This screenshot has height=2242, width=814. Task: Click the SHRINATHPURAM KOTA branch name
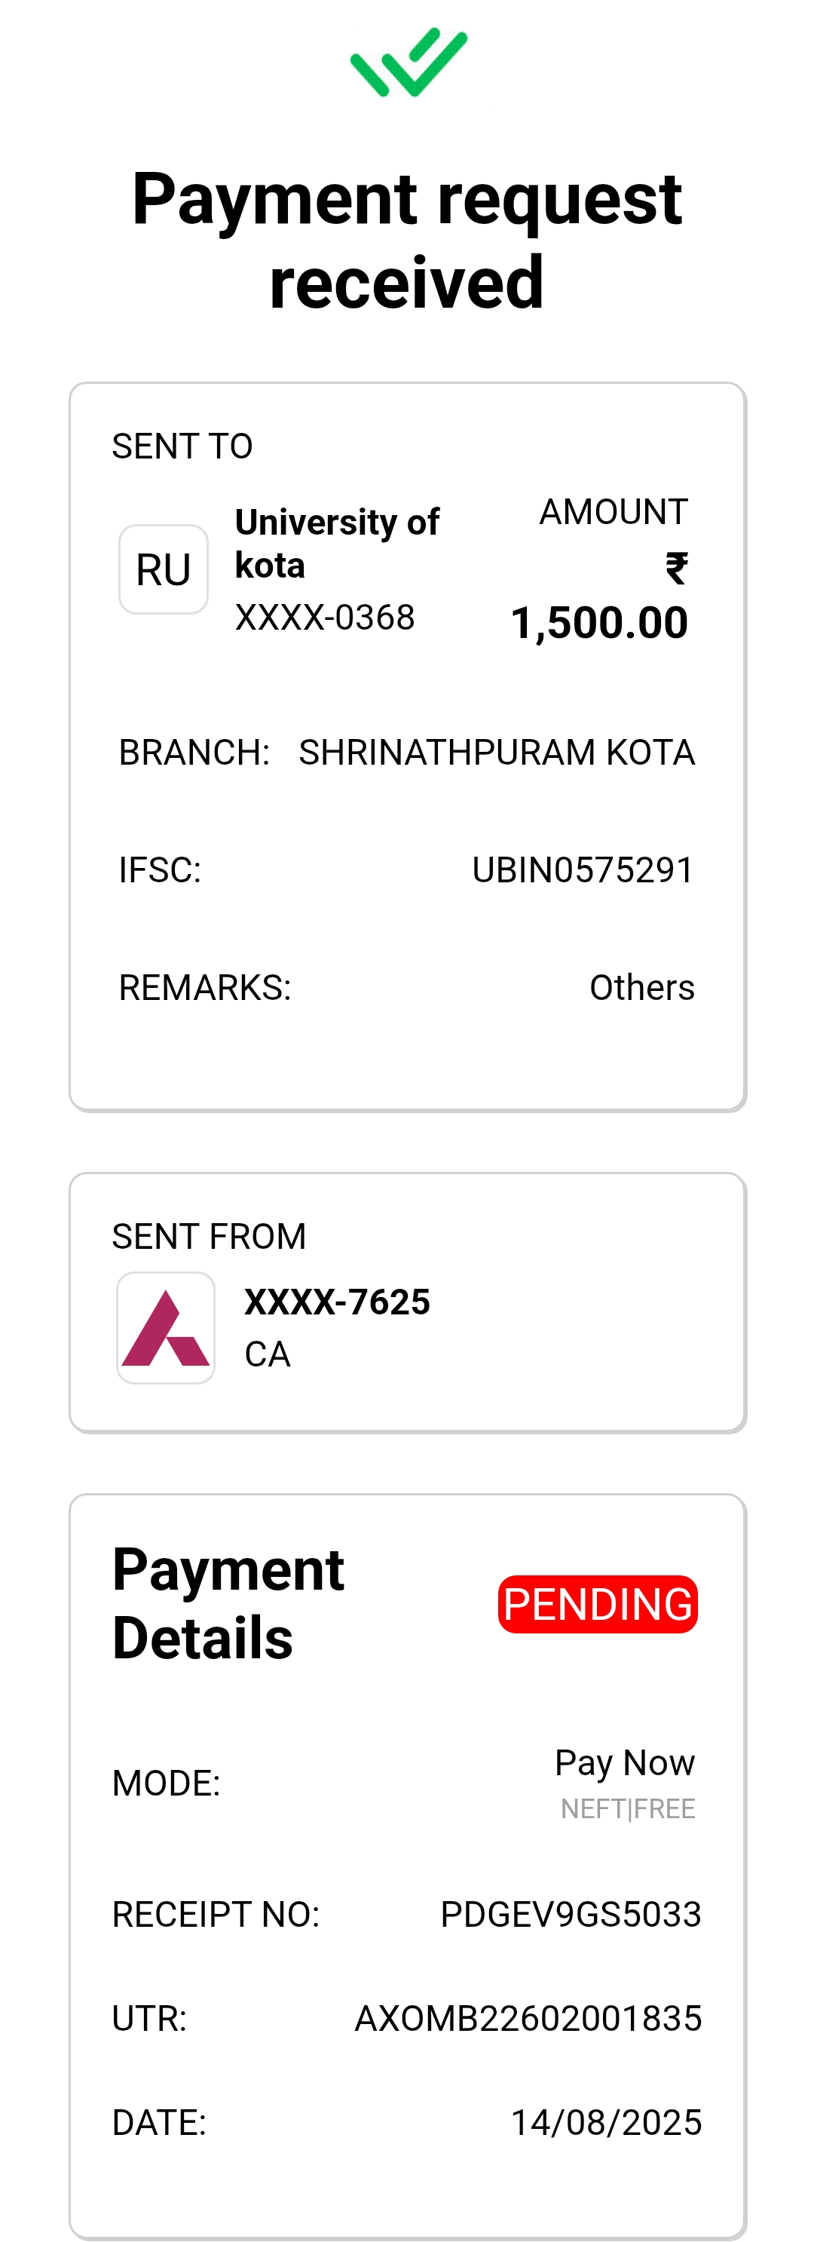[x=497, y=752]
